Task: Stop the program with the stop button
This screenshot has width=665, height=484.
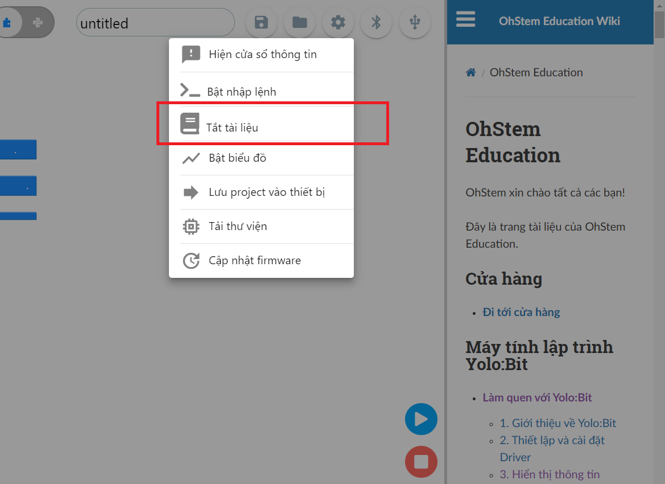Action: click(421, 462)
